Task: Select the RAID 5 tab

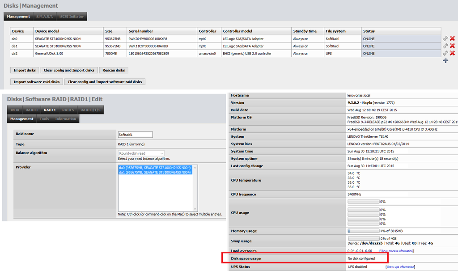Action: (68, 110)
